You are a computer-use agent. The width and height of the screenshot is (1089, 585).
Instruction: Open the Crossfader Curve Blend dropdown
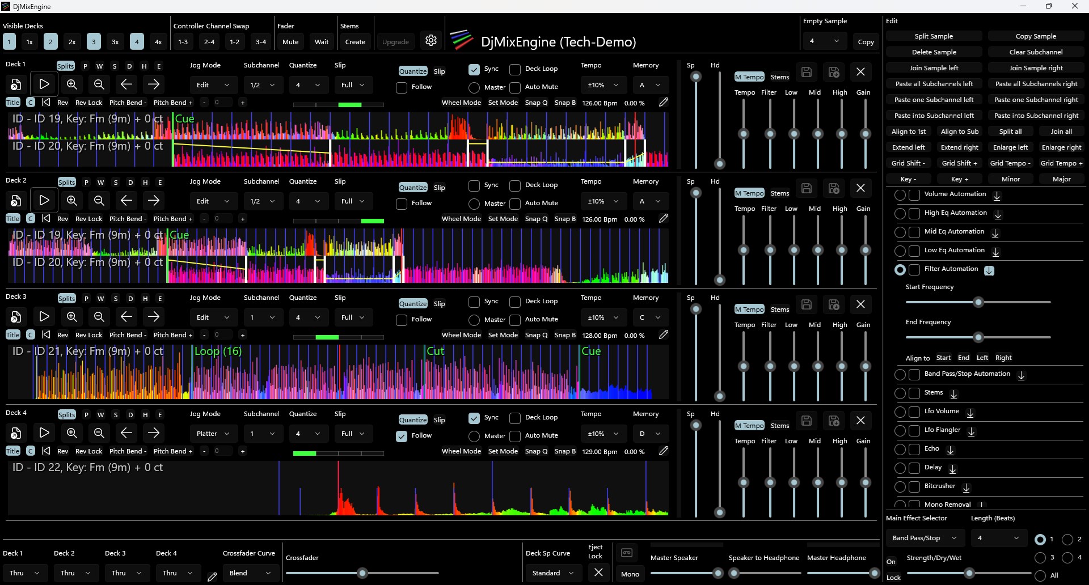tap(250, 573)
